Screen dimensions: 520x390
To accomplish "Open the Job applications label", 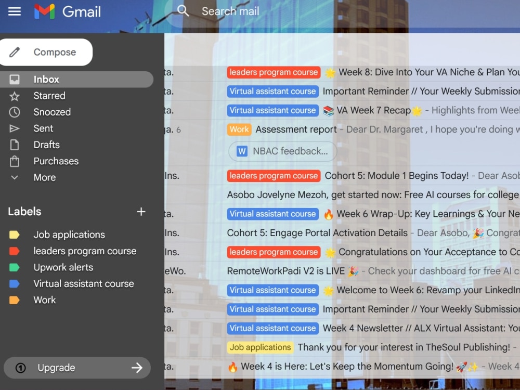I will [x=76, y=235].
